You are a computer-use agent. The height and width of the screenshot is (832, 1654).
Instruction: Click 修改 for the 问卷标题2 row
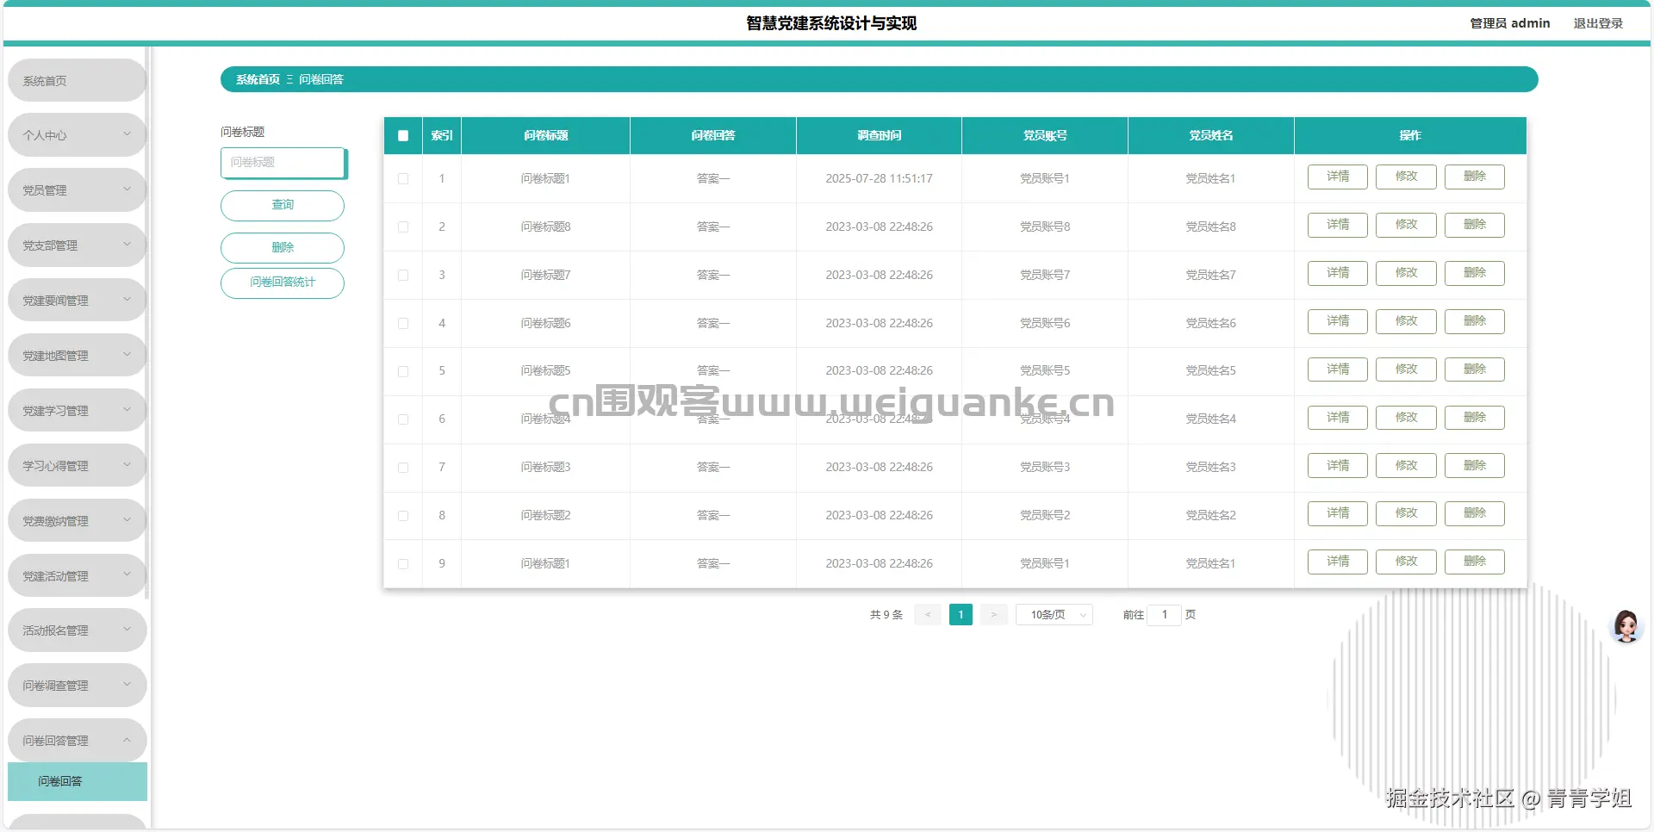click(1406, 513)
